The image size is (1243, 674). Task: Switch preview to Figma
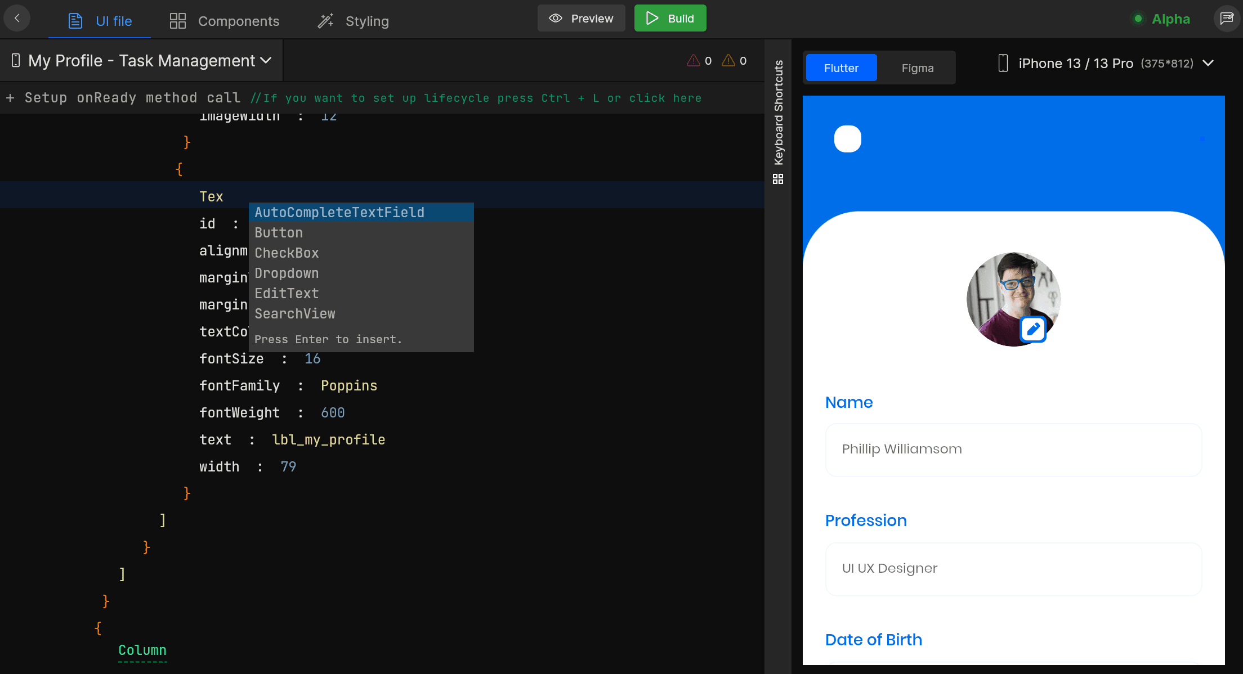click(917, 68)
